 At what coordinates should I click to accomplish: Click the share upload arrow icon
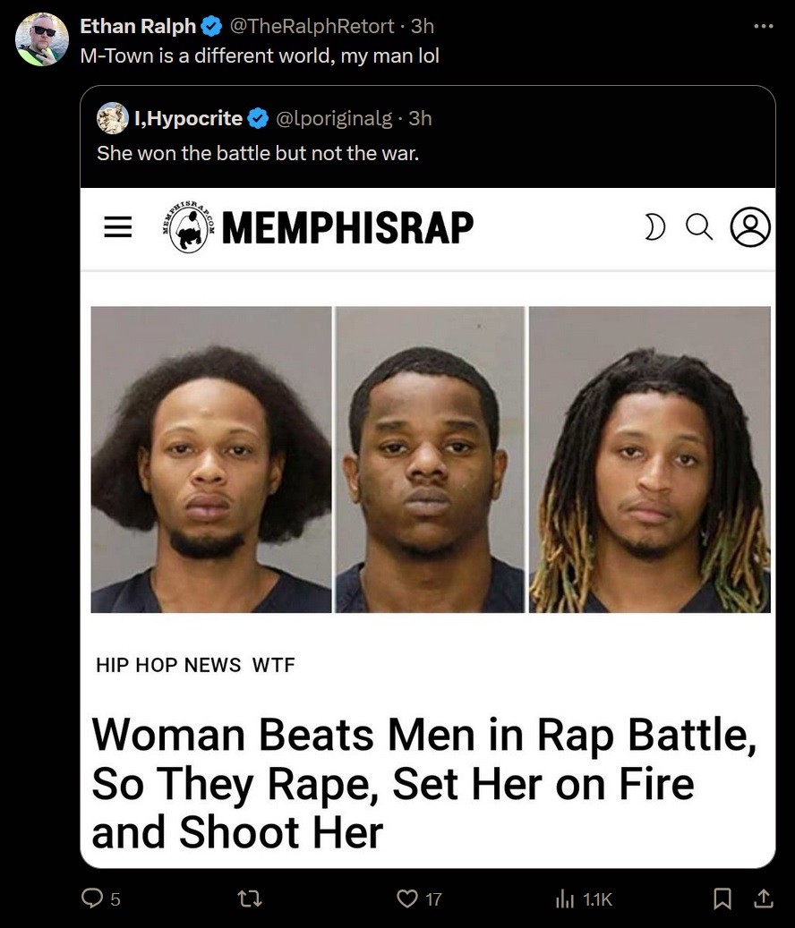763,899
